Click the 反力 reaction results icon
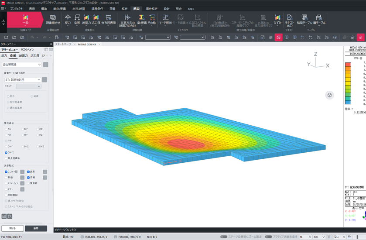Viewport: 366px width, 240px height. 68,19
